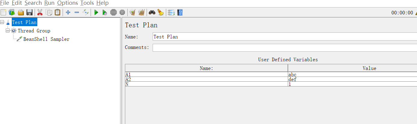
Task: Open Search with binoculars icon
Action: [x=152, y=12]
